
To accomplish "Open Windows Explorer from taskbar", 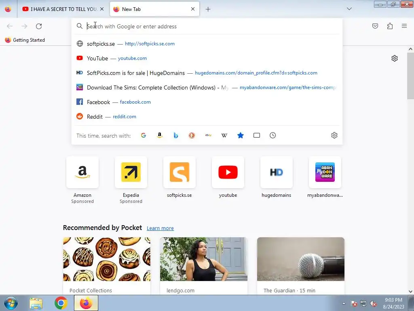I will click(x=36, y=303).
